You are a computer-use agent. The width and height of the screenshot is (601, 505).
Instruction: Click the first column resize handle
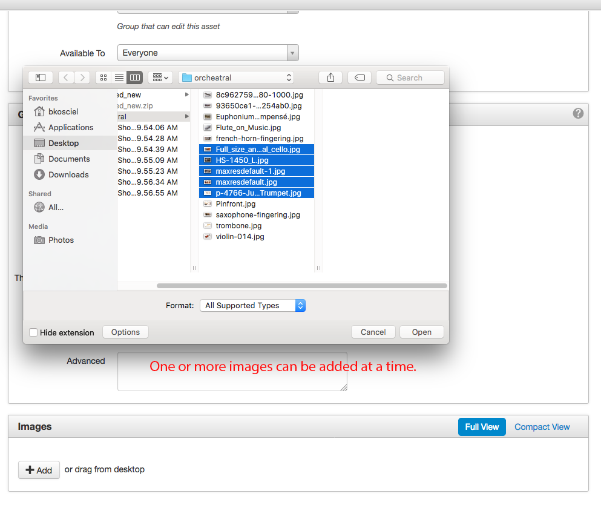point(195,268)
